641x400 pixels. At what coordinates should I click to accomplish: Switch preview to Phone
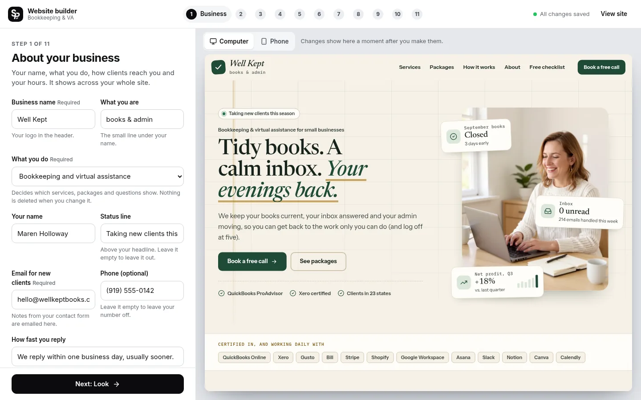pos(275,41)
